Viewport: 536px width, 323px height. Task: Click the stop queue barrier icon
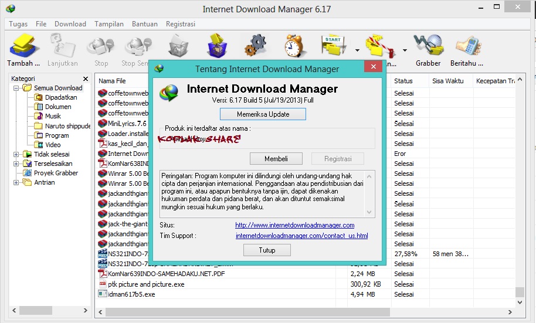click(381, 46)
